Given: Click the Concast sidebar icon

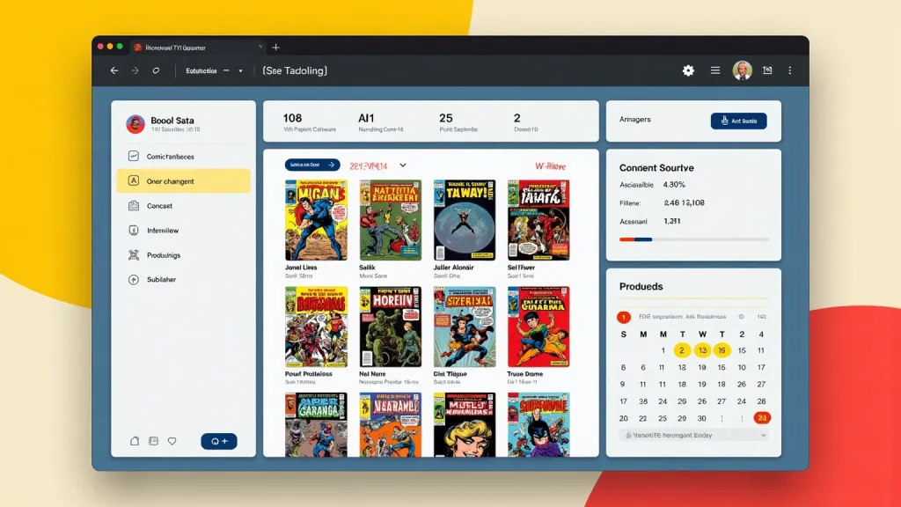Looking at the screenshot, I should [134, 205].
